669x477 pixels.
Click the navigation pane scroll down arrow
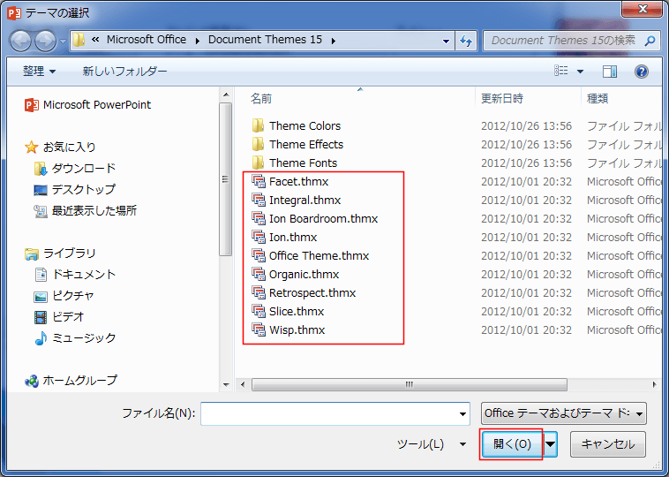click(226, 384)
